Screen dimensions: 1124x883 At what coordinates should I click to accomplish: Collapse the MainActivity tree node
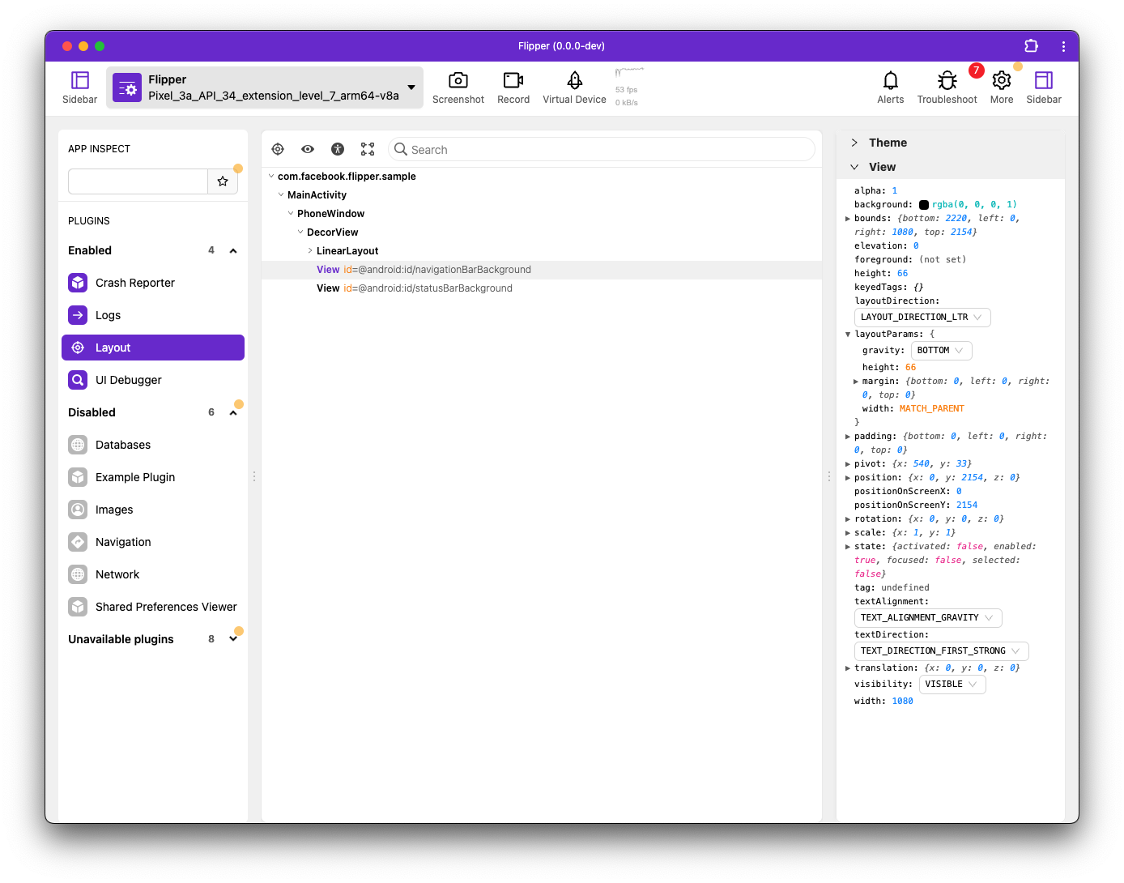281,194
